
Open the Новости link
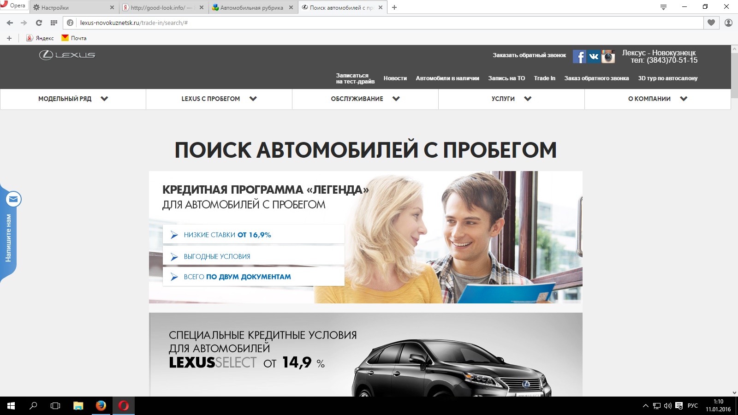point(395,78)
